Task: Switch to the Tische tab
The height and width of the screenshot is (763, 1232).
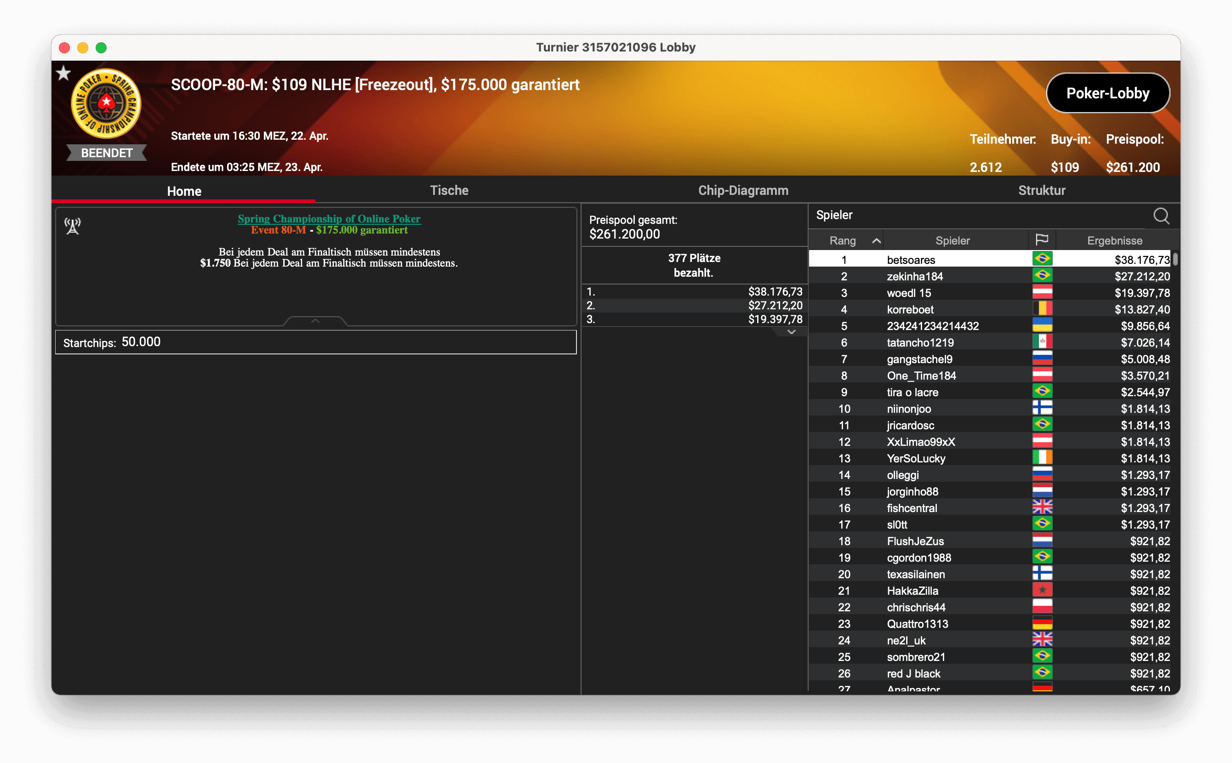Action: (449, 190)
